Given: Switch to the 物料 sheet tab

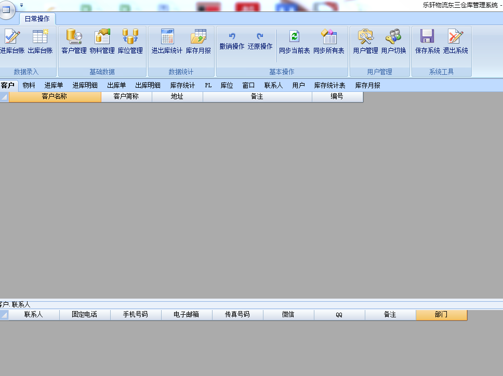Looking at the screenshot, I should pos(29,85).
